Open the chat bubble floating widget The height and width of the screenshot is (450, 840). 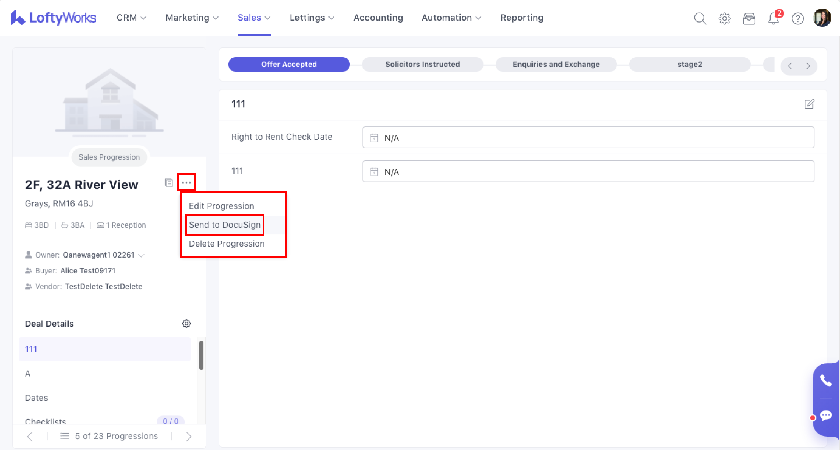pos(826,415)
